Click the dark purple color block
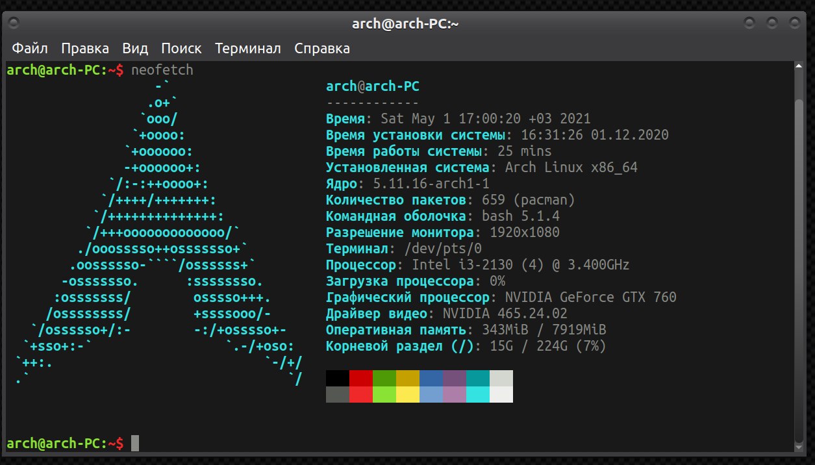This screenshot has width=815, height=465. 455,379
